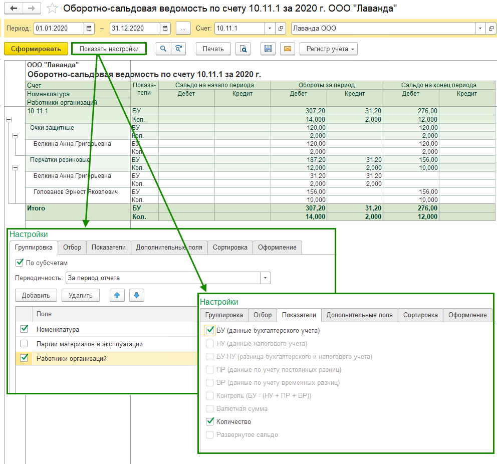Screen dimensions: 497x464
Task: Open Лаванда ООО organization card icon
Action: [491, 28]
